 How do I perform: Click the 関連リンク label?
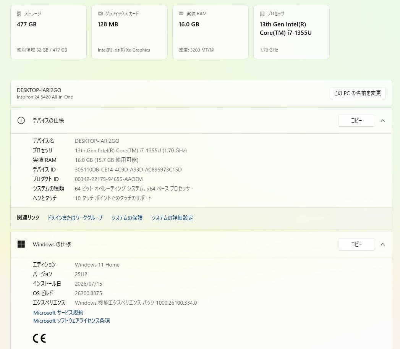point(28,217)
